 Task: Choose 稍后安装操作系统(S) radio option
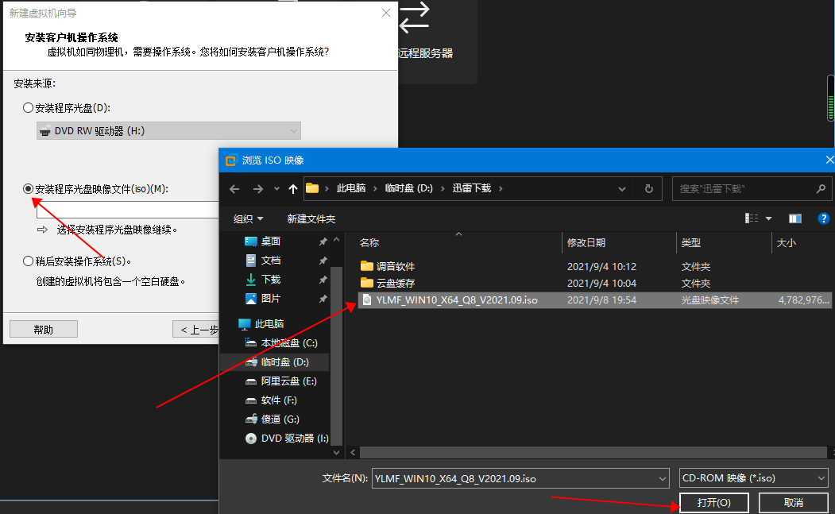pyautogui.click(x=29, y=261)
